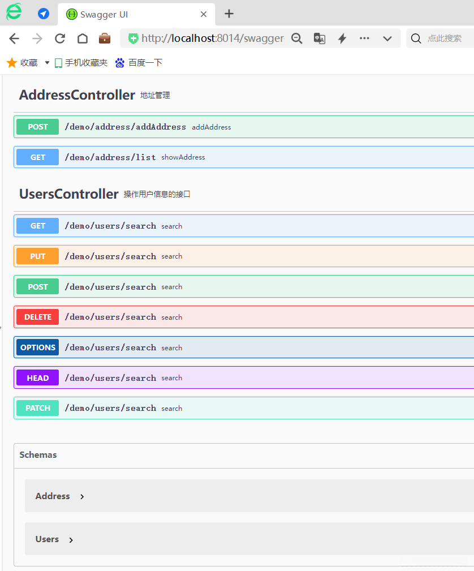
Task: Open the 百度一下 bookmark link
Action: click(x=139, y=63)
